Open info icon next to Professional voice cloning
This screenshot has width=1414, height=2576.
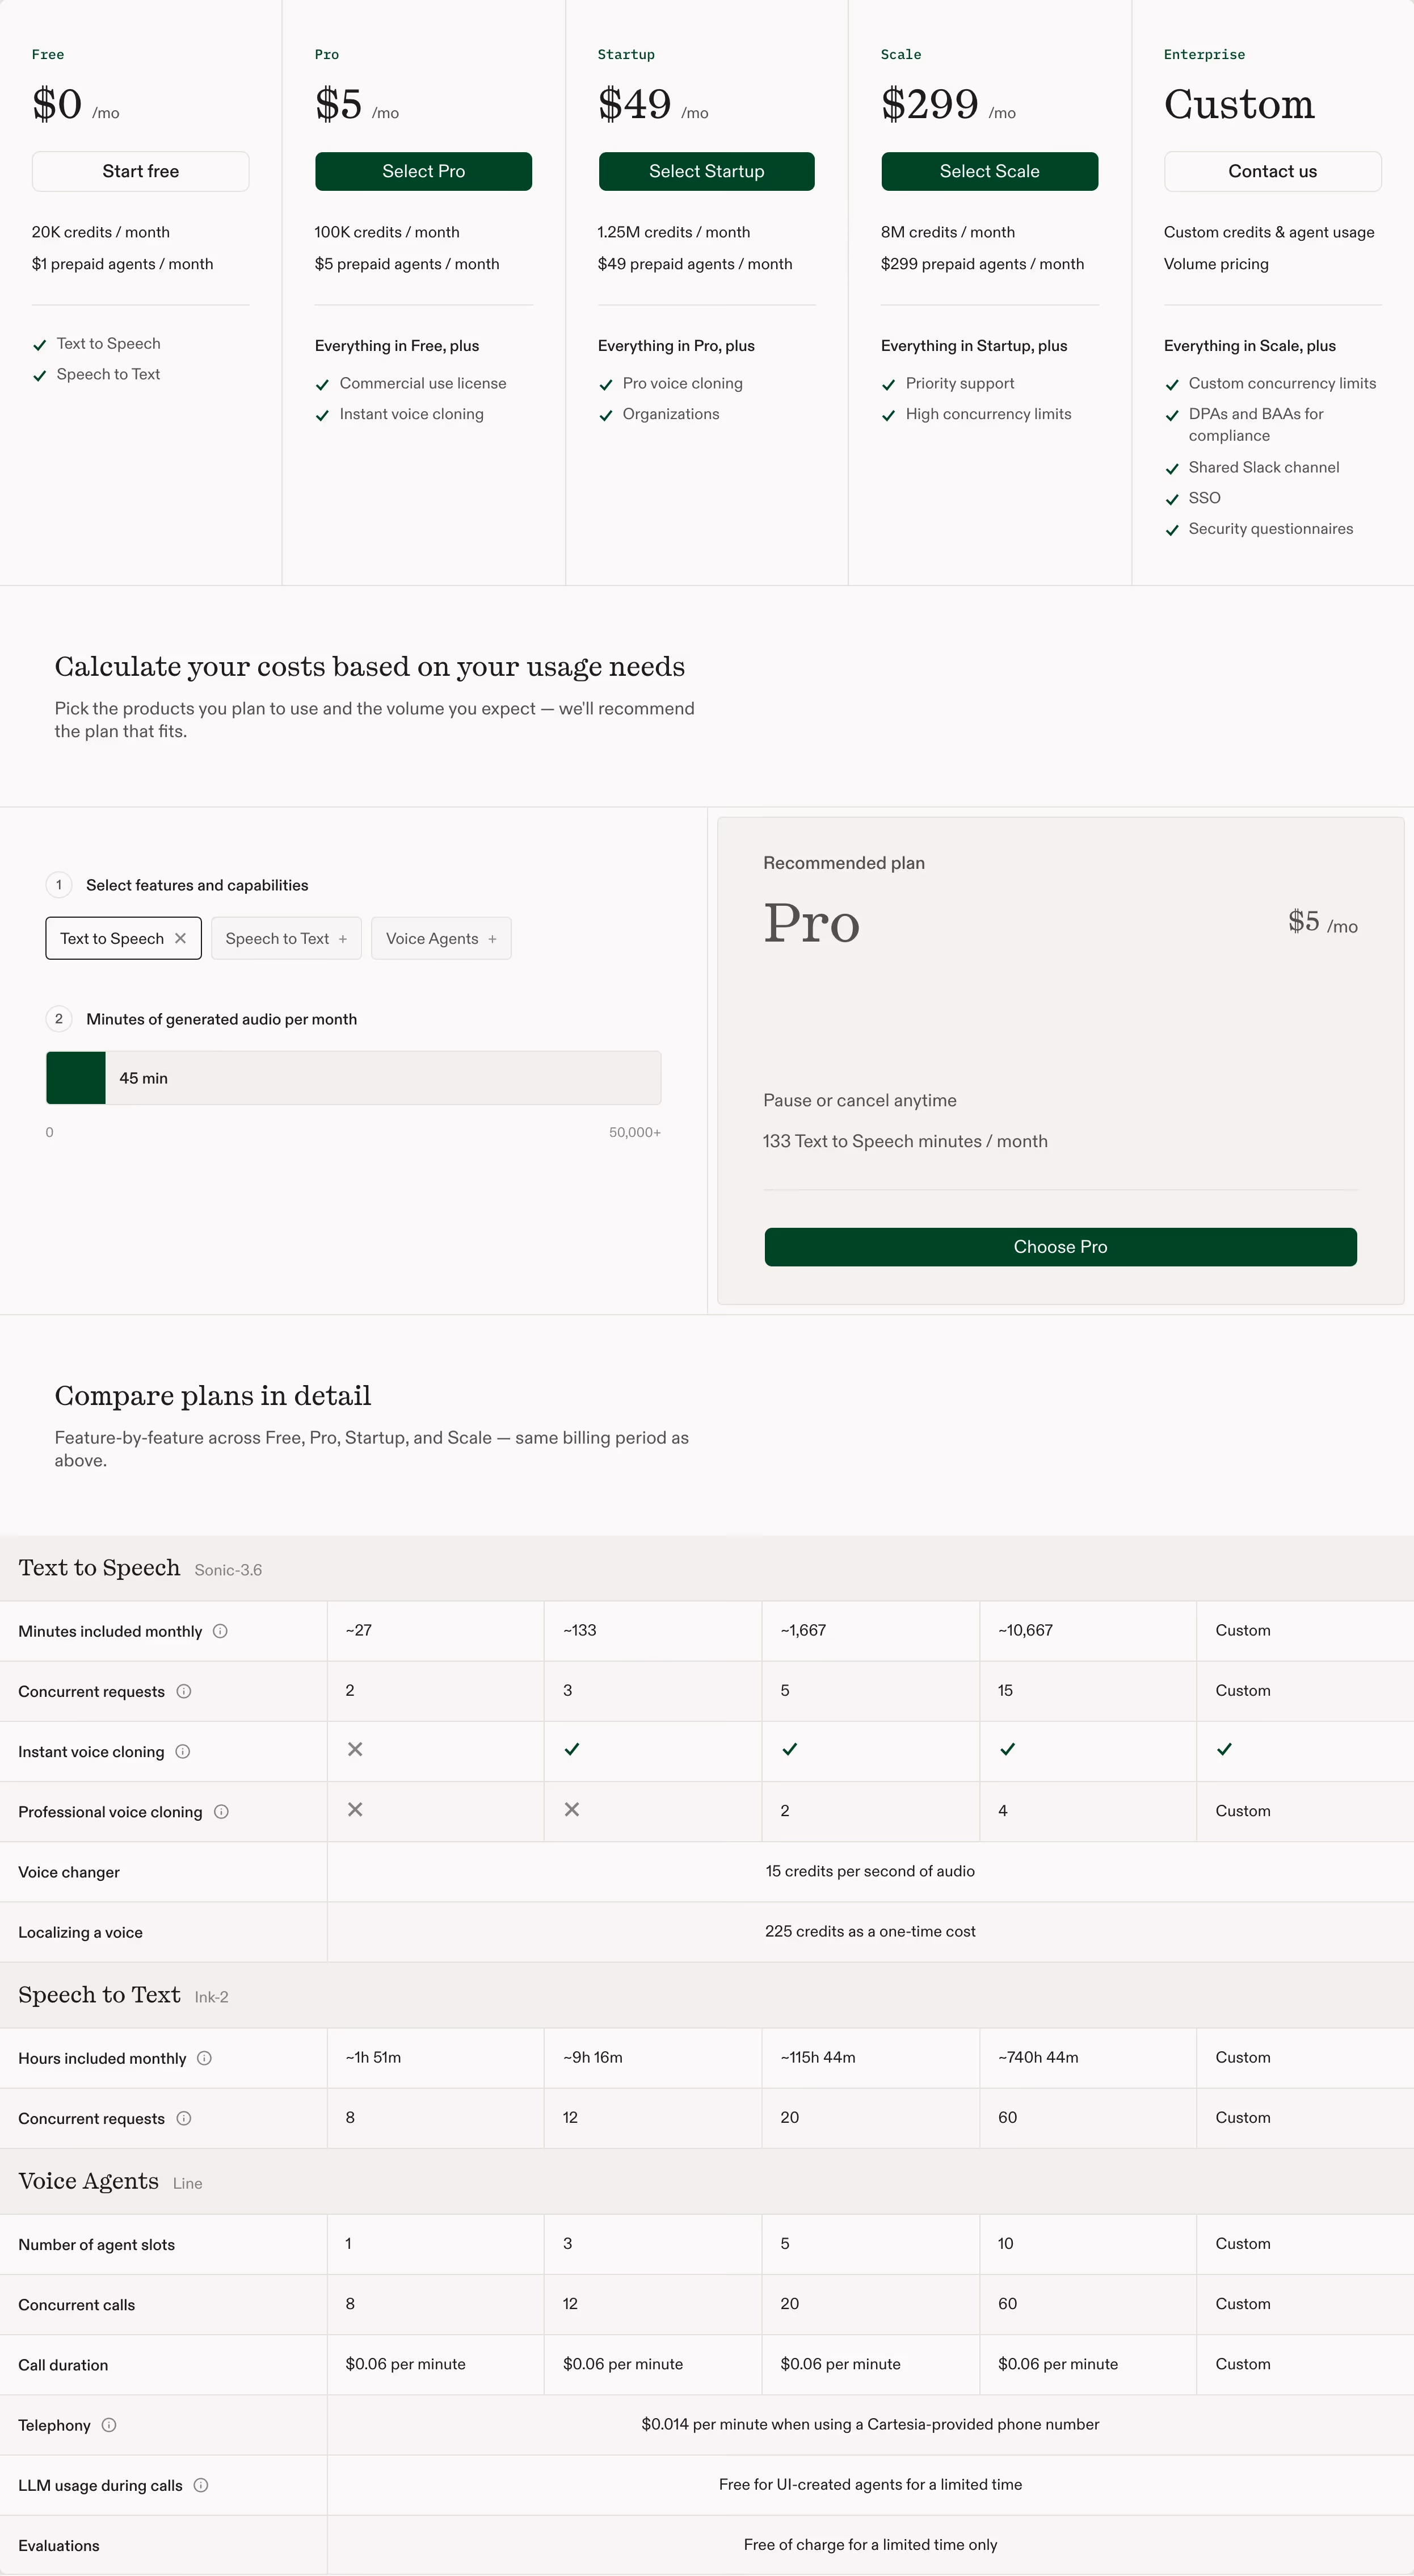tap(222, 1811)
